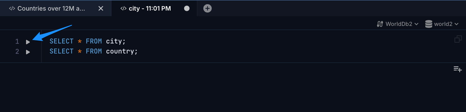Click the WorldDb2 connection icon
Viewport: 466px width, 112px height.
pyautogui.click(x=380, y=24)
